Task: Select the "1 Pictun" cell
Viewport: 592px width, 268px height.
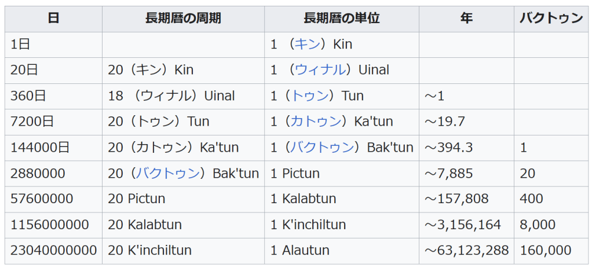Action: [x=295, y=173]
